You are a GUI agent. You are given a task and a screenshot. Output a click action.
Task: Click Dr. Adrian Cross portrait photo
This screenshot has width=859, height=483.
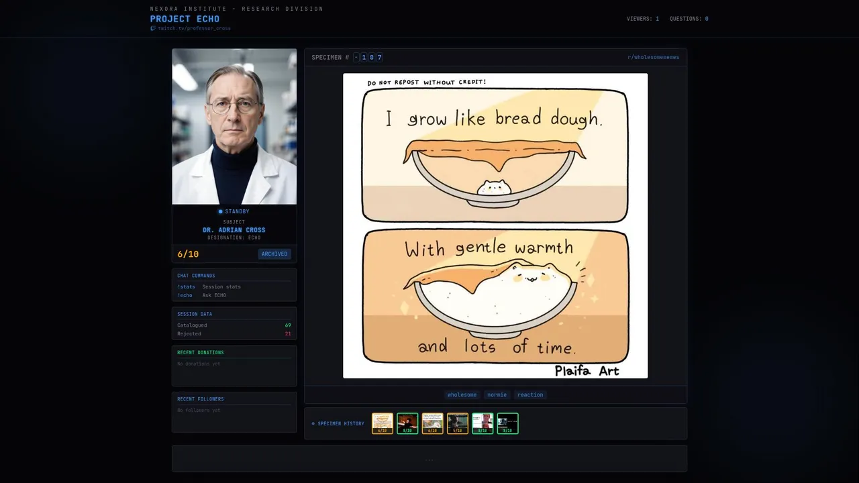[x=234, y=127]
